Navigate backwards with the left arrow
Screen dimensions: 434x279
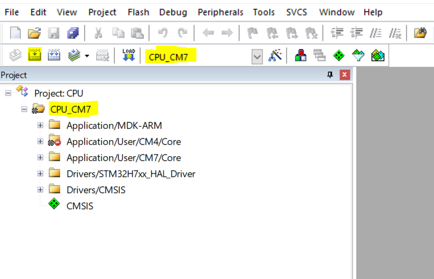208,33
